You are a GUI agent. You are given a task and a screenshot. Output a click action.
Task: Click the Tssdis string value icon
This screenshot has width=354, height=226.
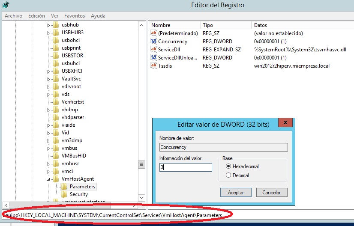[x=154, y=66]
